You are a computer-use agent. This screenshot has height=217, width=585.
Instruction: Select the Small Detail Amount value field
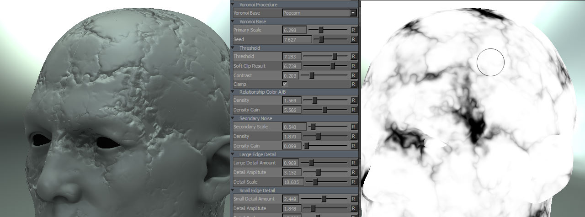pos(292,199)
